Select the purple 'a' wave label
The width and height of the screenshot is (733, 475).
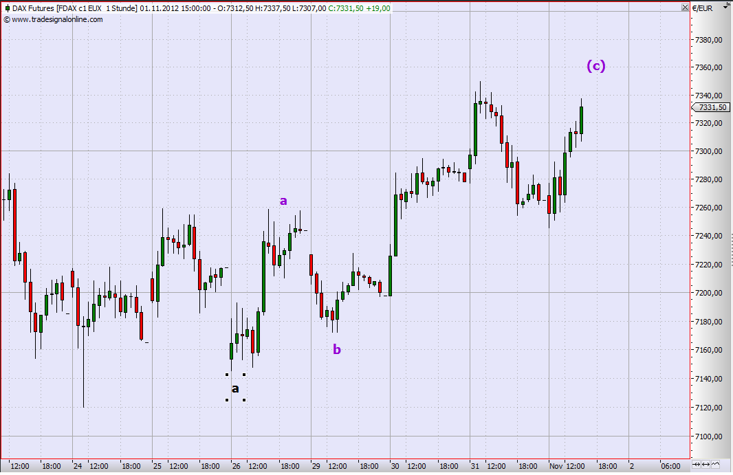283,201
